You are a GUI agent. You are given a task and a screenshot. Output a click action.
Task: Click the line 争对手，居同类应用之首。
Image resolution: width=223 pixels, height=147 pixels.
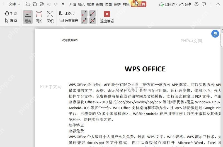[91, 119]
